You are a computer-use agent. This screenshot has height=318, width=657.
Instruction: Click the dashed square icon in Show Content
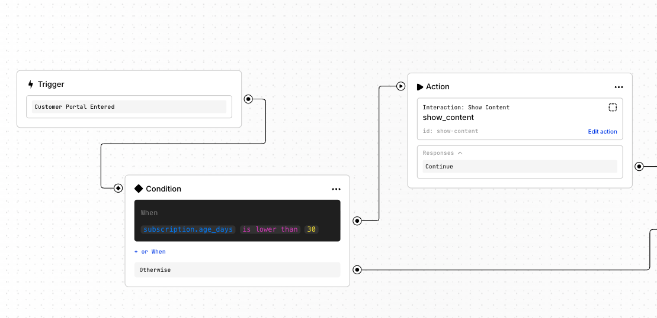pyautogui.click(x=613, y=108)
